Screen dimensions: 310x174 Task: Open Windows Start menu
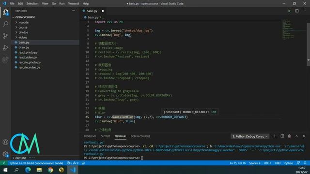(5, 170)
